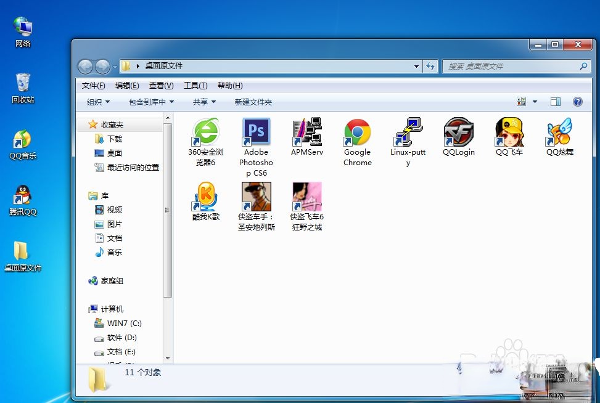The height and width of the screenshot is (403, 600).
Task: Open the 查看(V) menu
Action: [x=161, y=86]
